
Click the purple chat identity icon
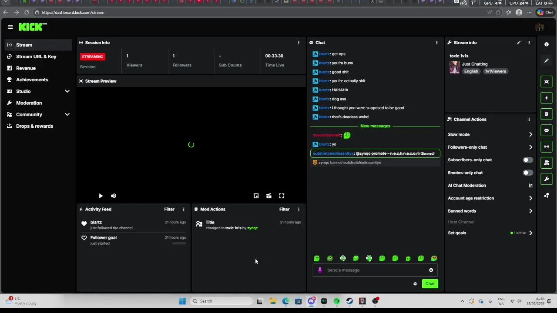320,270
